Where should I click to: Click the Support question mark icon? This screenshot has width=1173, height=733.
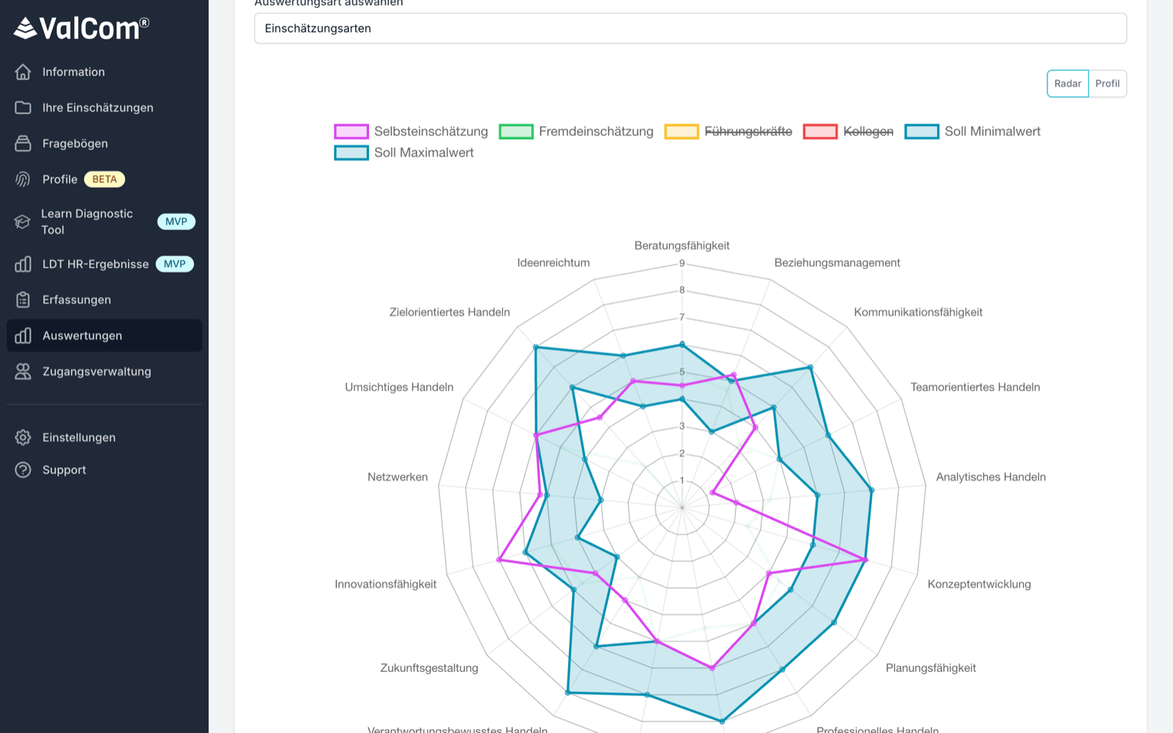tap(23, 470)
